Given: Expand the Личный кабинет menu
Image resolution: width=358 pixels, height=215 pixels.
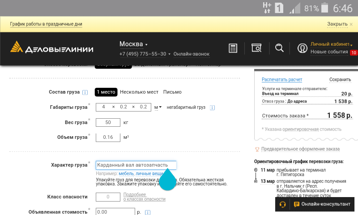Looking at the screenshot, I should 331,44.
